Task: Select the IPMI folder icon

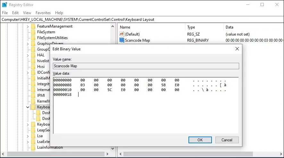Action: click(33, 96)
